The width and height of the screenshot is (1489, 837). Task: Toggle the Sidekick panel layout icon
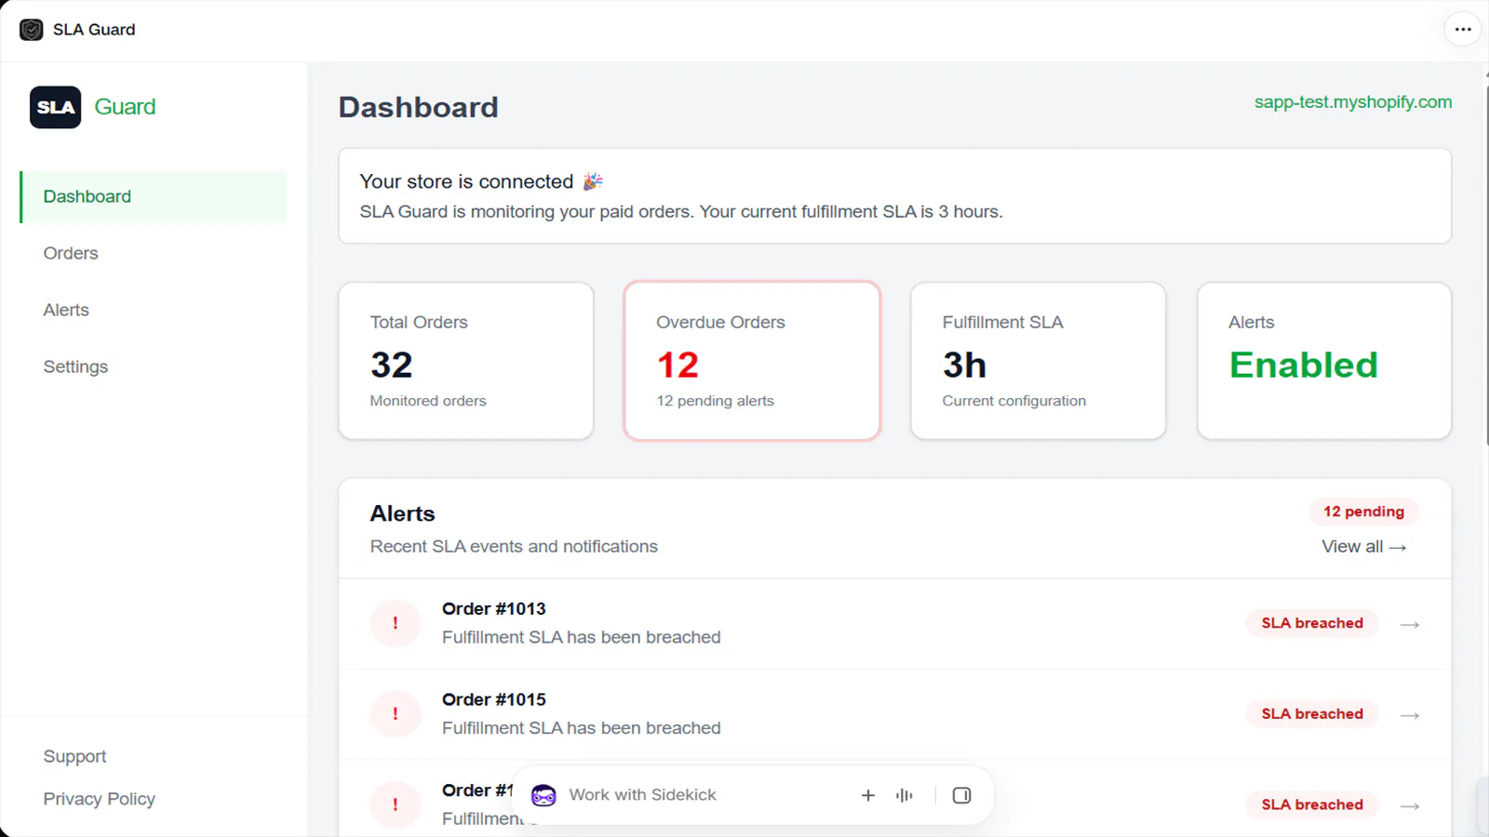[962, 795]
